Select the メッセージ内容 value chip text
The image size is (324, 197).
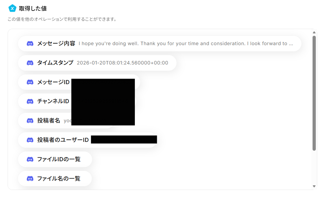tap(186, 44)
